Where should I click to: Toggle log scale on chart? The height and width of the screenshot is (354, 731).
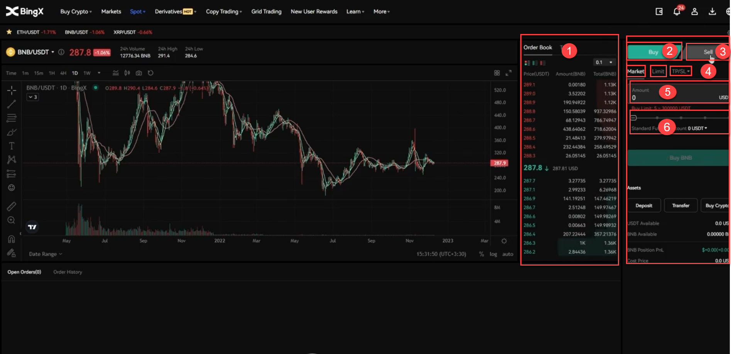493,254
